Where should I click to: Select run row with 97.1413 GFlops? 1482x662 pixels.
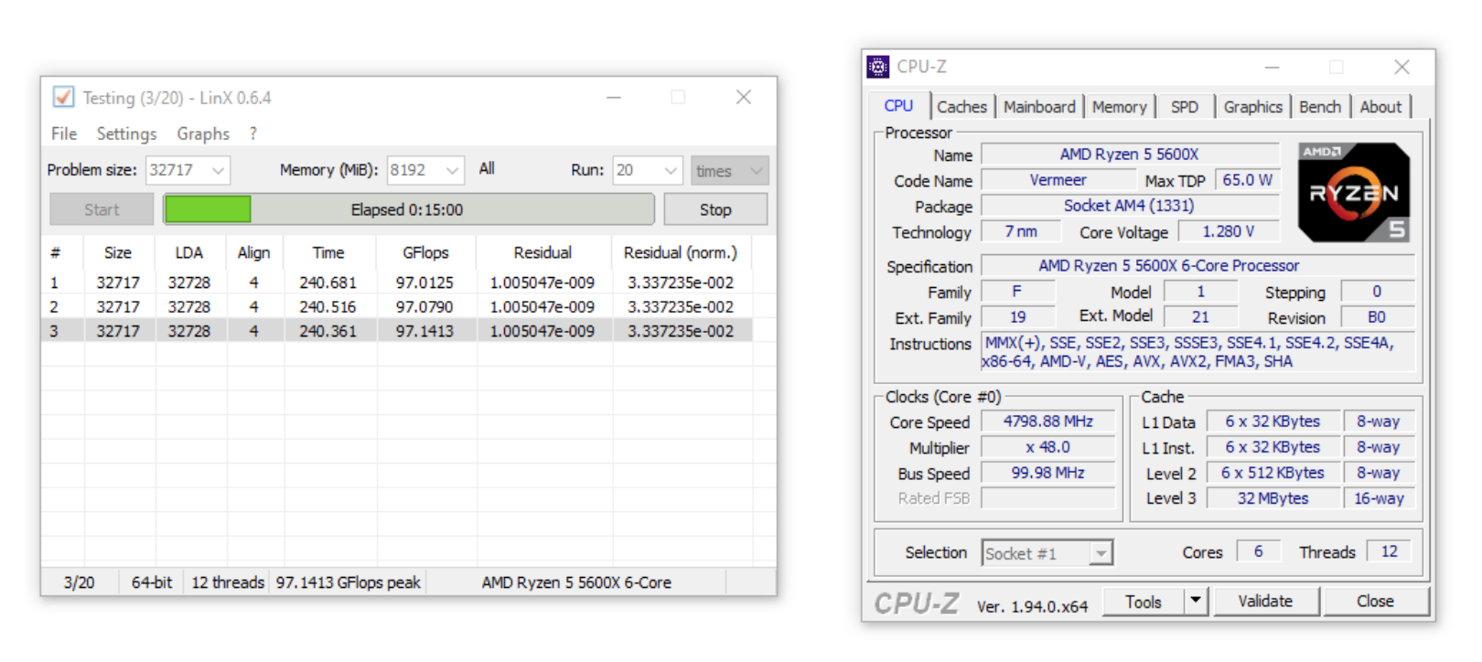[x=397, y=330]
